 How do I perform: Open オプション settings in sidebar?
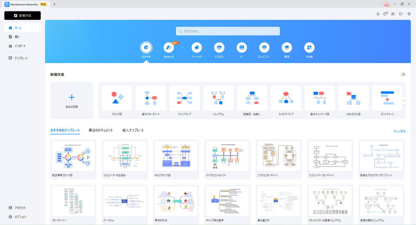[x=23, y=217]
